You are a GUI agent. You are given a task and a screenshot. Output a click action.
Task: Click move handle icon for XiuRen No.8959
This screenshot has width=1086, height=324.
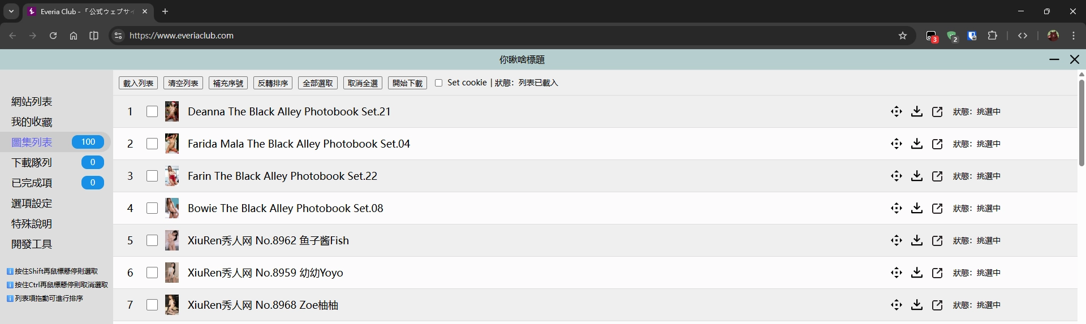[x=897, y=273]
